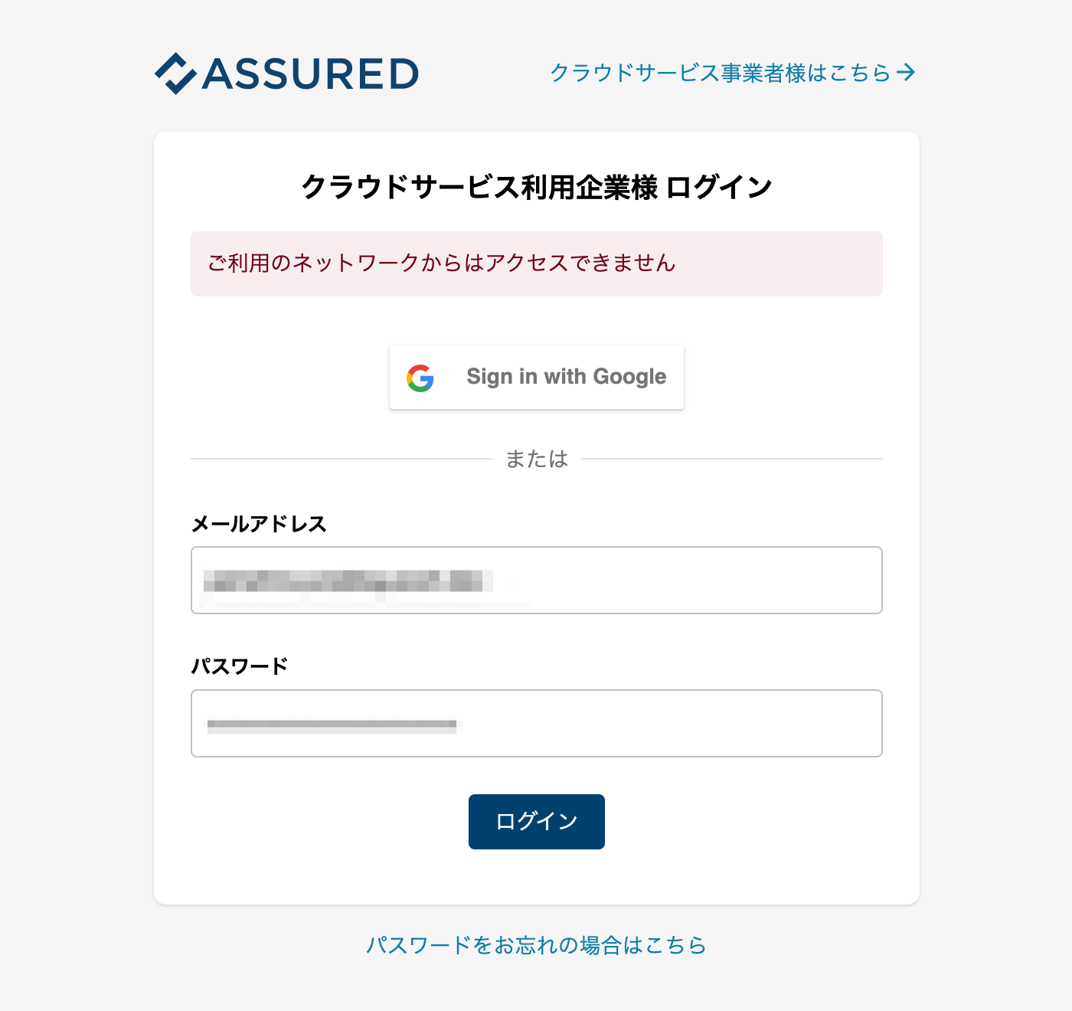Click the network access error banner
Viewport: 1072px width, 1011px height.
[x=537, y=263]
